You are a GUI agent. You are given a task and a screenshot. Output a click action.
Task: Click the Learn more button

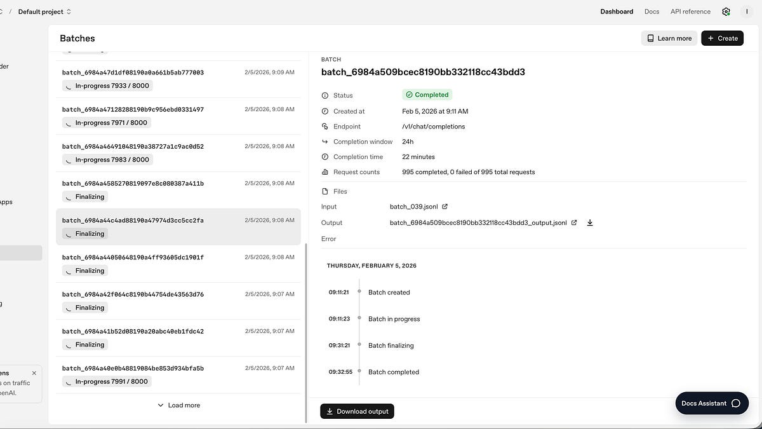pyautogui.click(x=669, y=38)
